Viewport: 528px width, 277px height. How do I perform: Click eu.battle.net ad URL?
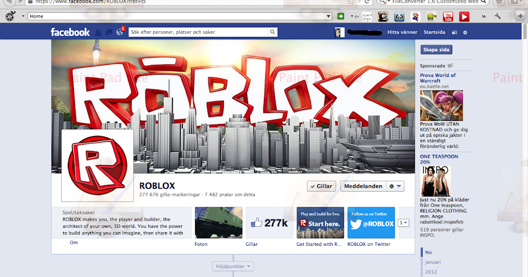point(434,87)
